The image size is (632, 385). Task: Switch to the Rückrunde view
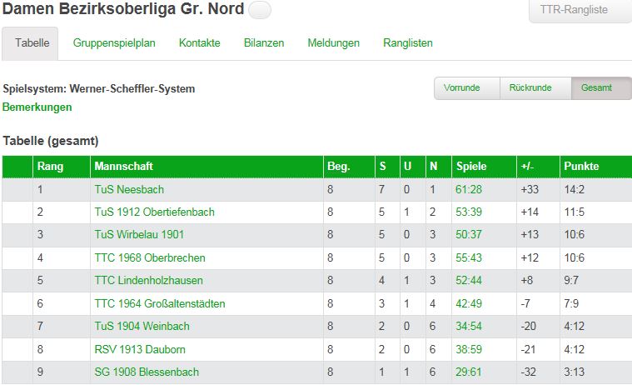(x=535, y=87)
